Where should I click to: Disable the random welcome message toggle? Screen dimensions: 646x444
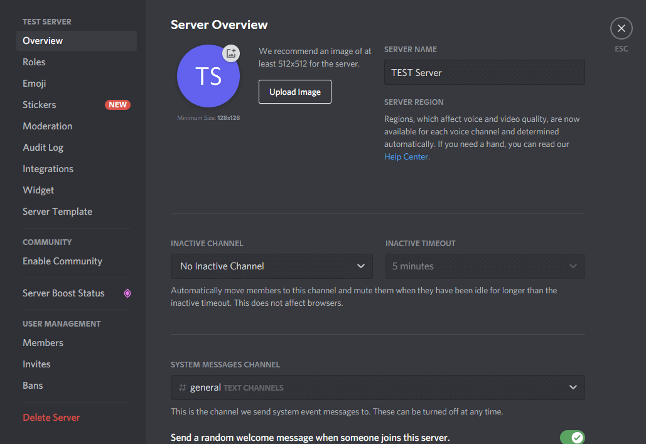571,437
